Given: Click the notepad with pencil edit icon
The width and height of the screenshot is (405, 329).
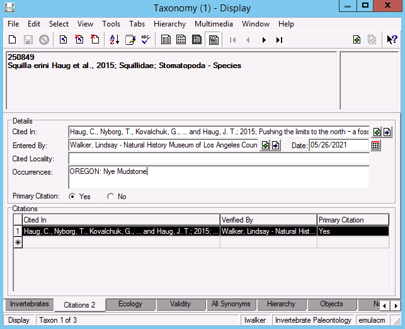Looking at the screenshot, I should pos(130,40).
